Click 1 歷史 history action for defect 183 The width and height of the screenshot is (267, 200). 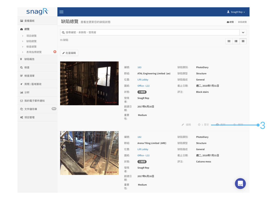point(203,125)
